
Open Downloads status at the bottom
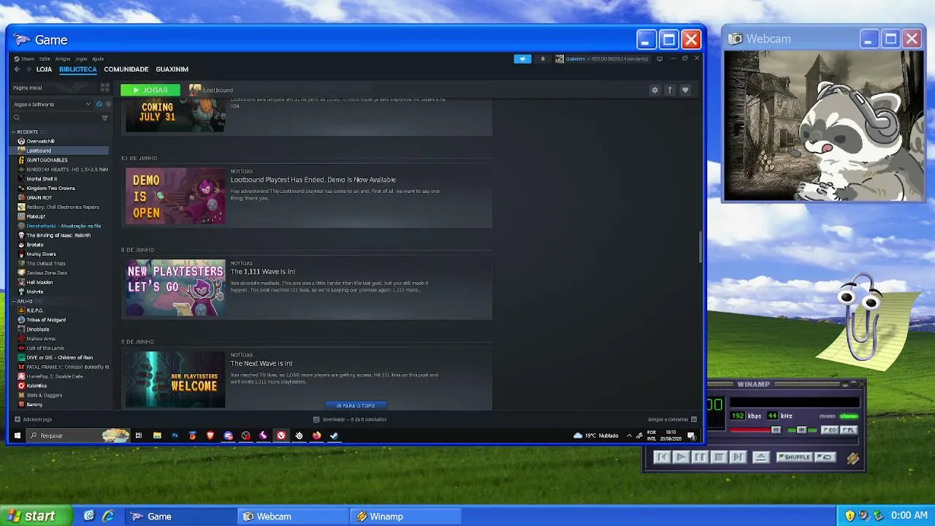(x=350, y=419)
